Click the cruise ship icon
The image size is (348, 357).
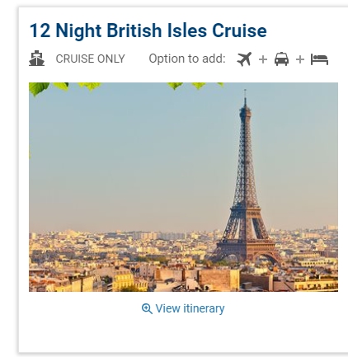[36, 59]
